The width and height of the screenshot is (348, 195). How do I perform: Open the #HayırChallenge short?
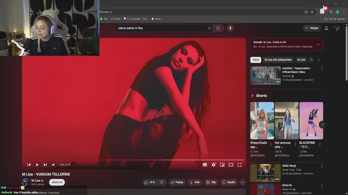(x=262, y=121)
